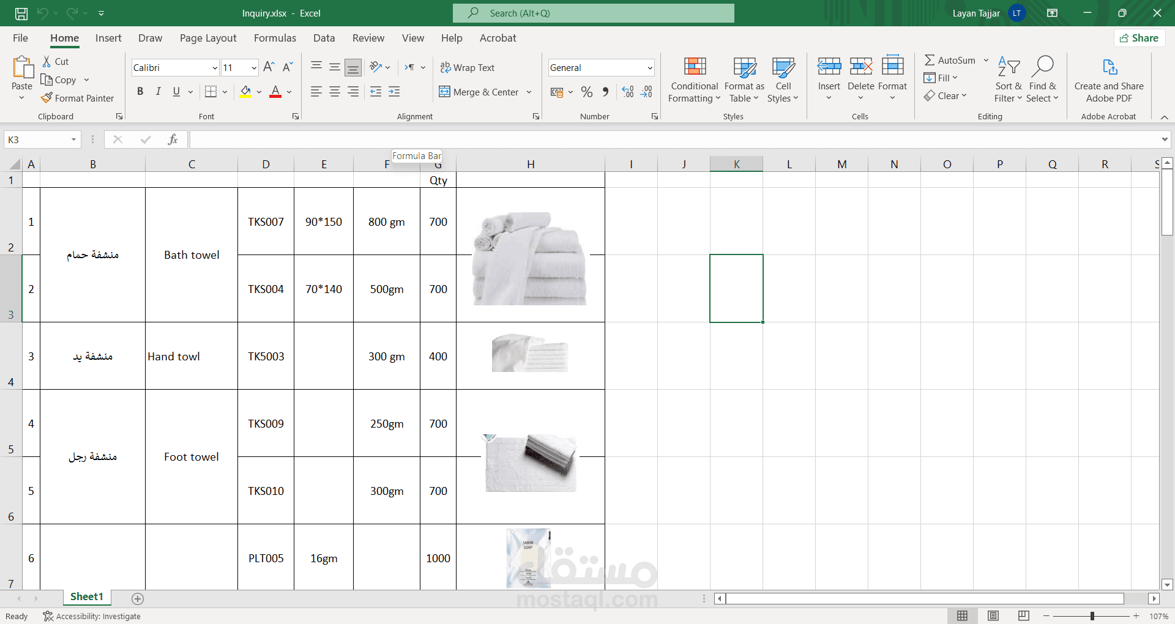Click Increase Decimal icon
The width and height of the screenshot is (1175, 624).
pos(628,92)
